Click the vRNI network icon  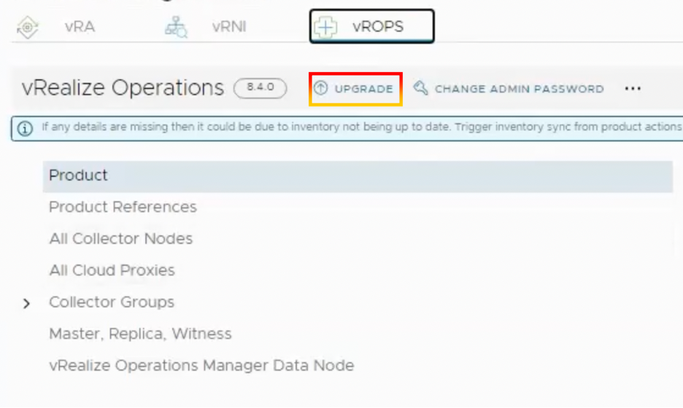[x=176, y=28]
